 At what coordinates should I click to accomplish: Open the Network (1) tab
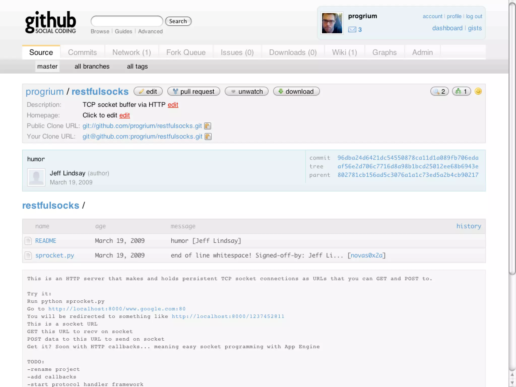coord(132,52)
